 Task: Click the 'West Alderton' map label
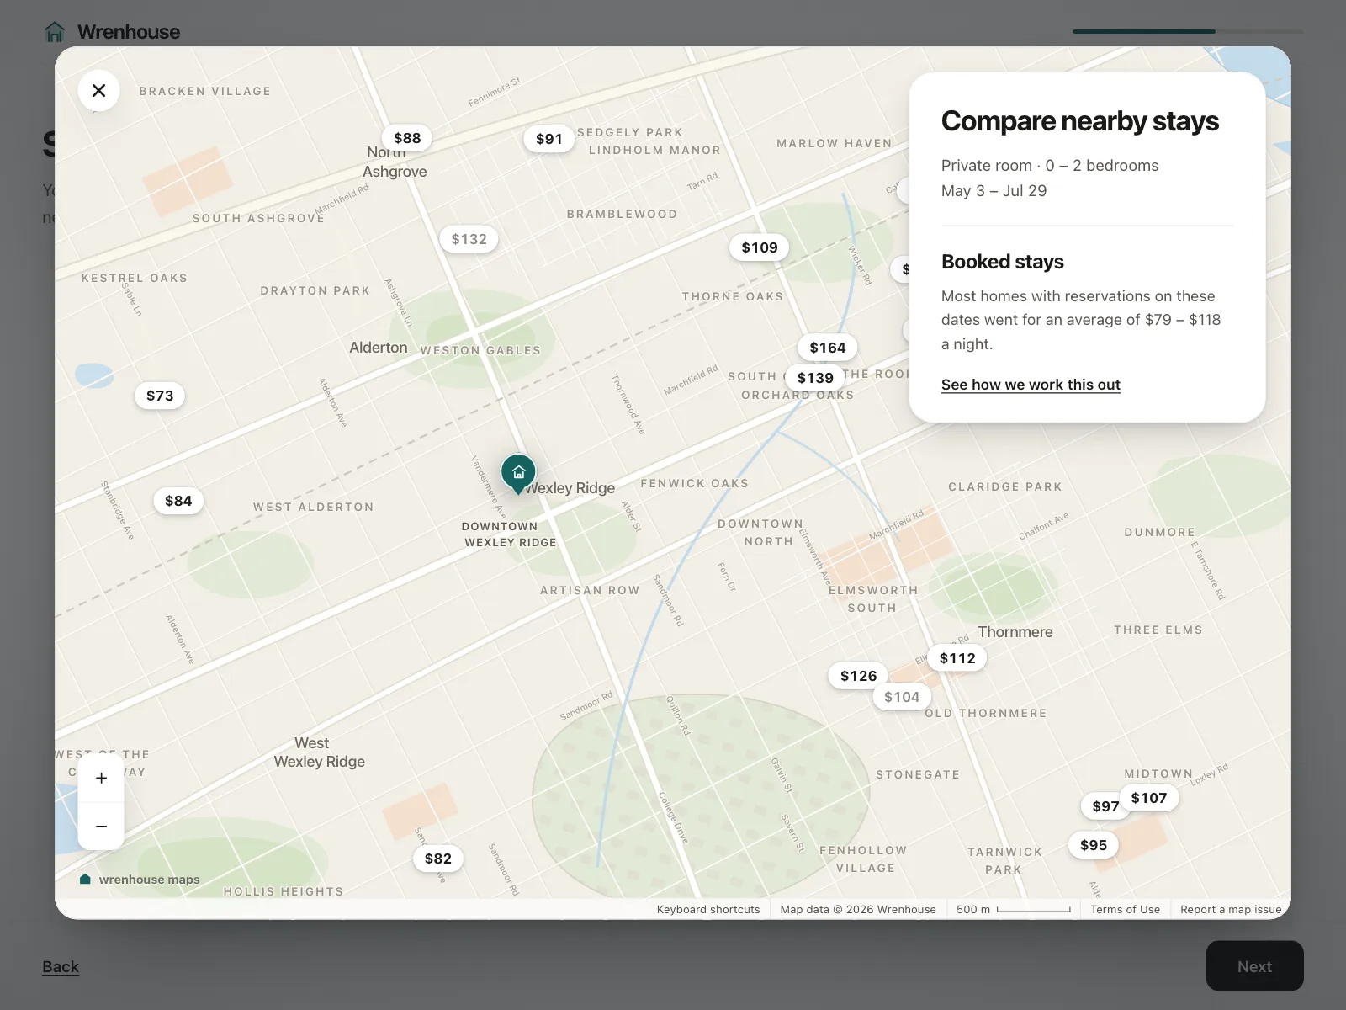(x=314, y=507)
